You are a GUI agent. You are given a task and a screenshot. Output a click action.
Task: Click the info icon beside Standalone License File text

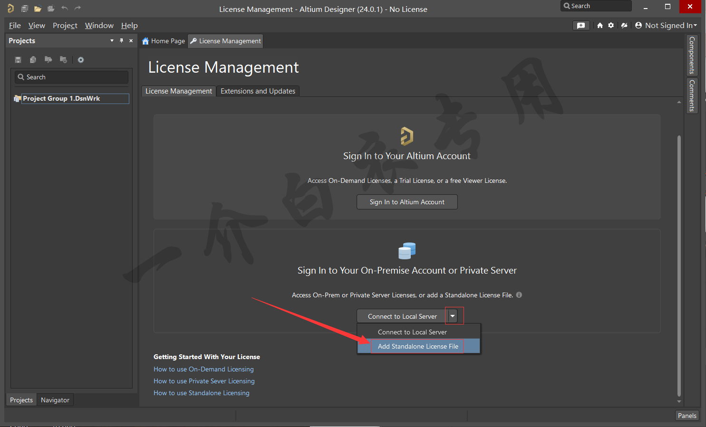pos(519,295)
